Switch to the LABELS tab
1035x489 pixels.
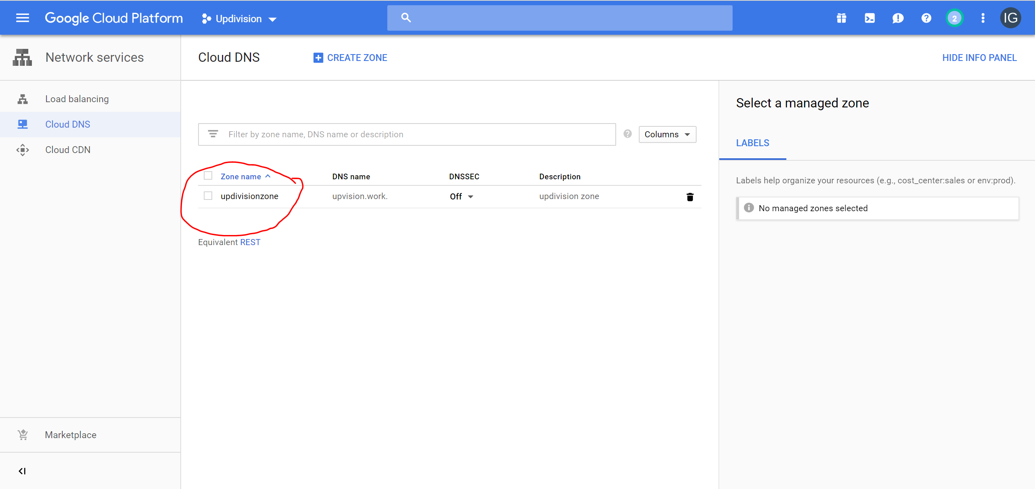(753, 143)
